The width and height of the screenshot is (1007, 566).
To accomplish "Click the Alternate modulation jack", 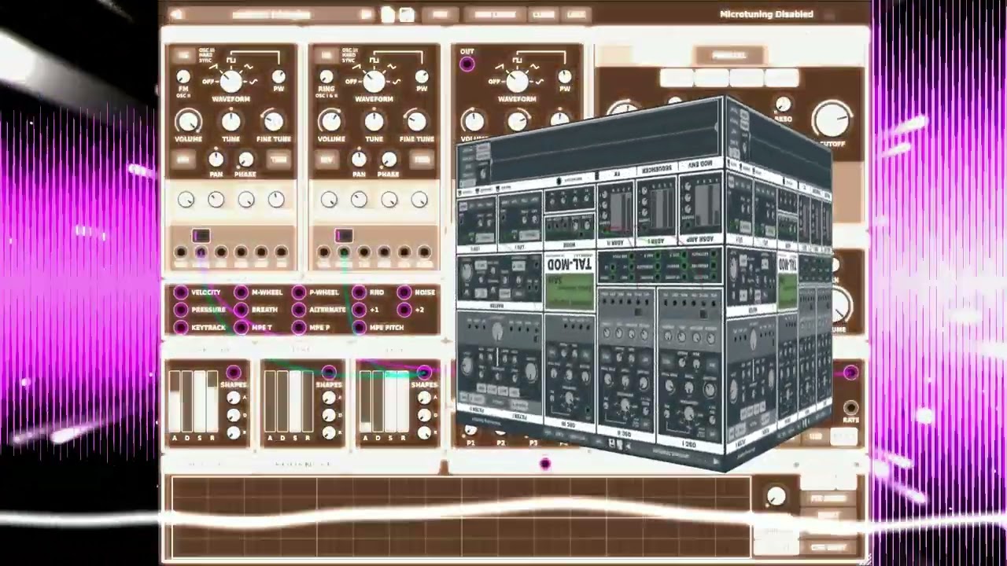I will pyautogui.click(x=299, y=310).
